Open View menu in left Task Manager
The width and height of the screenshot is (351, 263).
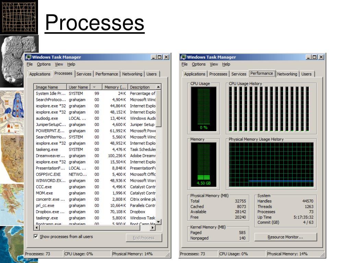59,64
